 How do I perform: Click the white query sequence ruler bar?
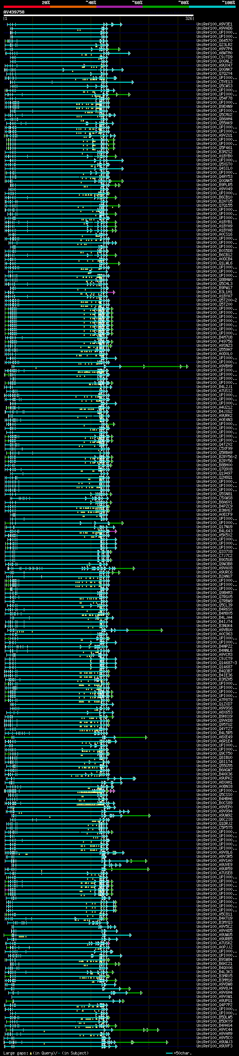(99, 16)
